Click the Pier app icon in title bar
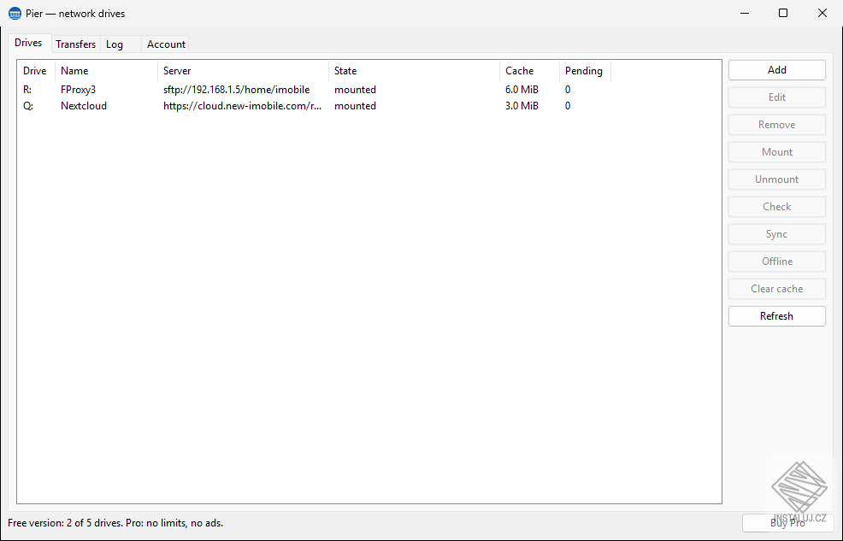Viewport: 843px width, 541px height. [15, 14]
